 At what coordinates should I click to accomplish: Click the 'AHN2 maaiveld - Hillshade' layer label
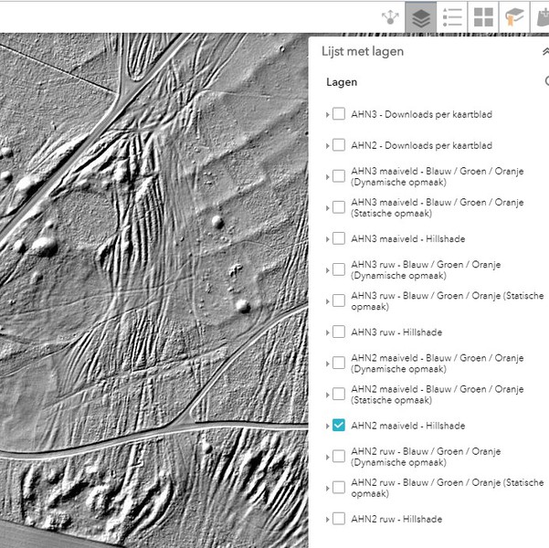coord(408,426)
